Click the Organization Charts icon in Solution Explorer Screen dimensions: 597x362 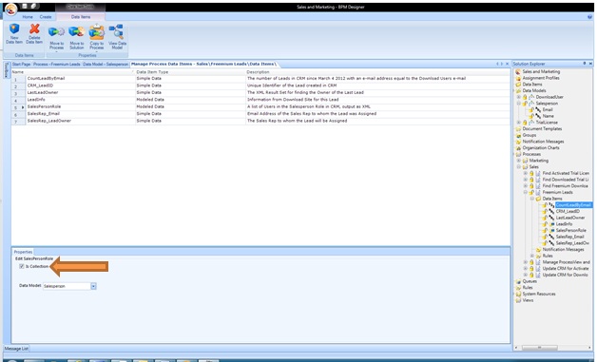518,147
